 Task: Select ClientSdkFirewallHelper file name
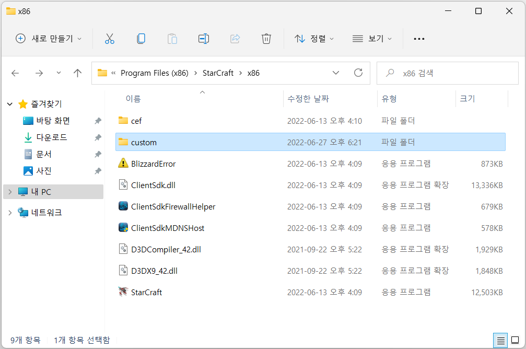click(173, 207)
